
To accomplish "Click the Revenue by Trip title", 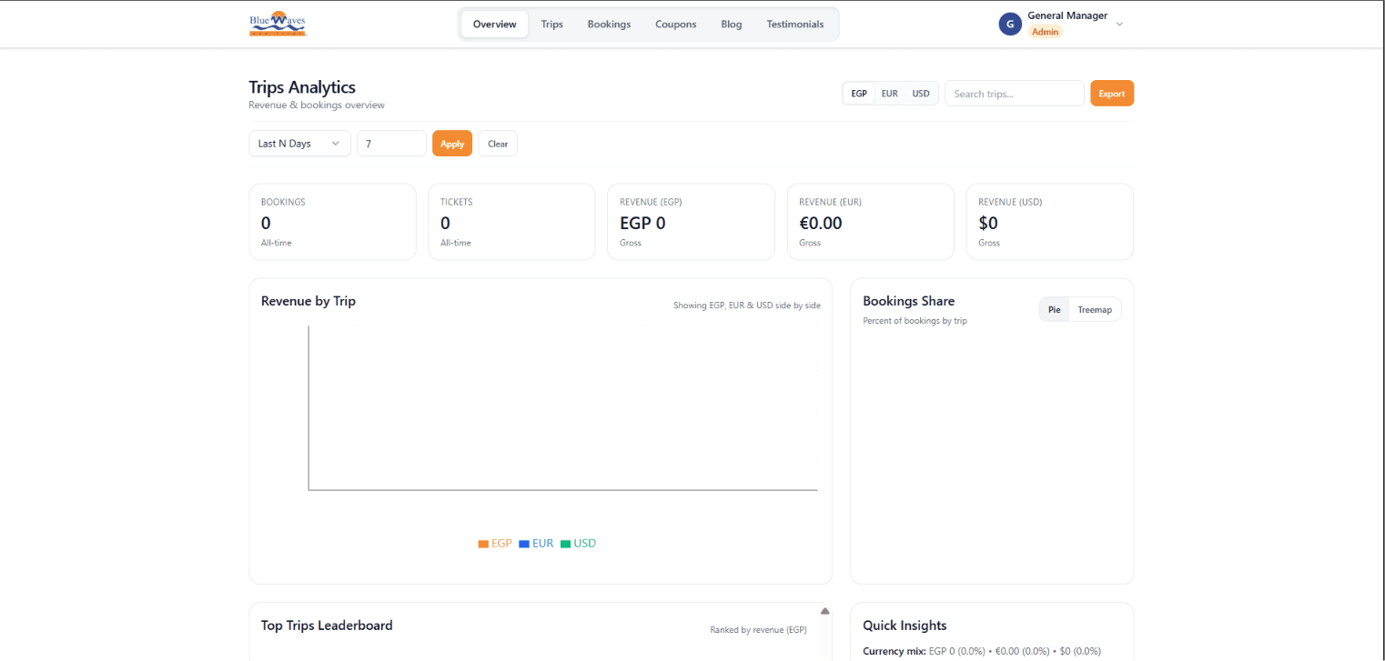I will click(308, 301).
